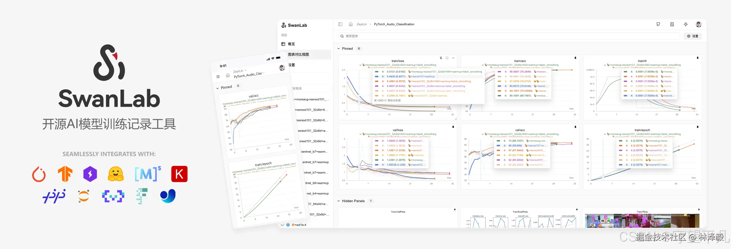Viewport: 731px width, 249px height.
Task: Open the user avatar in the dashboard top-right
Action: 699,24
